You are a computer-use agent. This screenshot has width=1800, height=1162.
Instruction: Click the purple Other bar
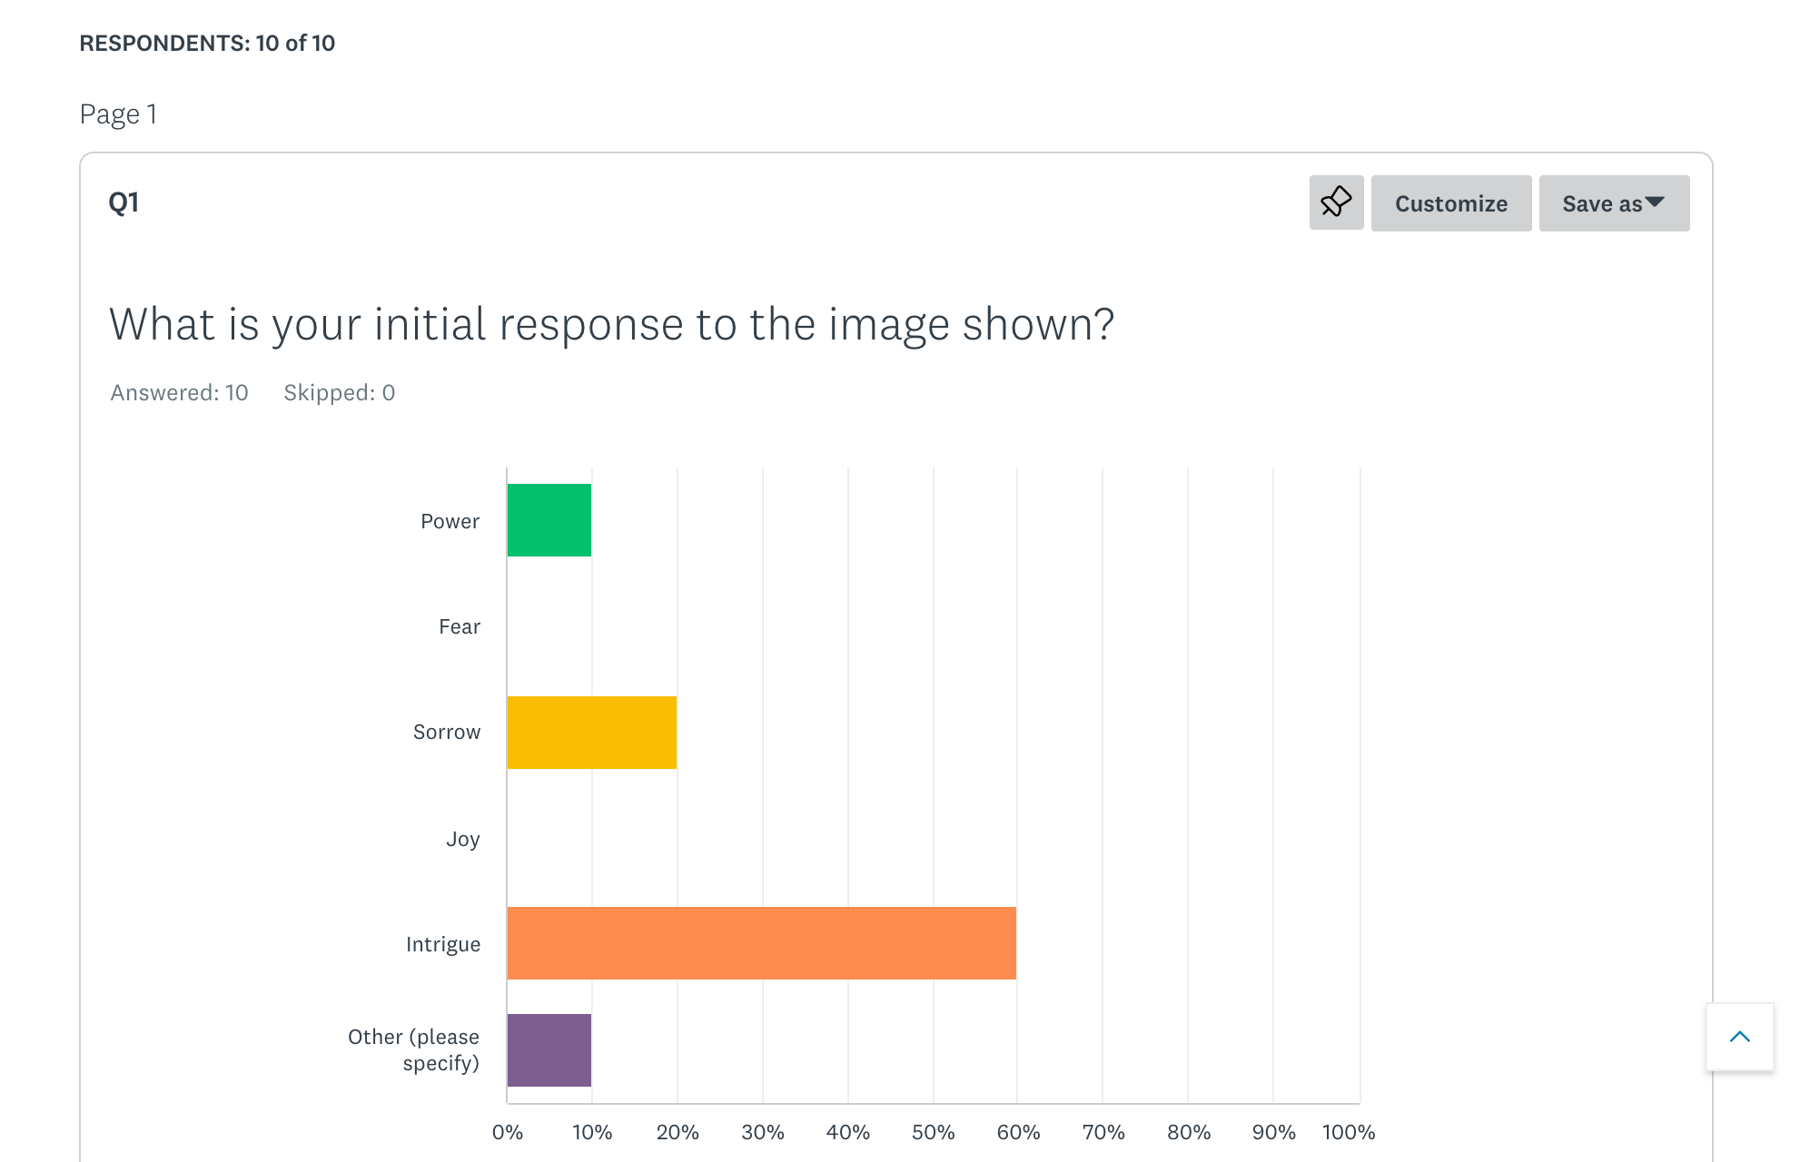point(549,1050)
